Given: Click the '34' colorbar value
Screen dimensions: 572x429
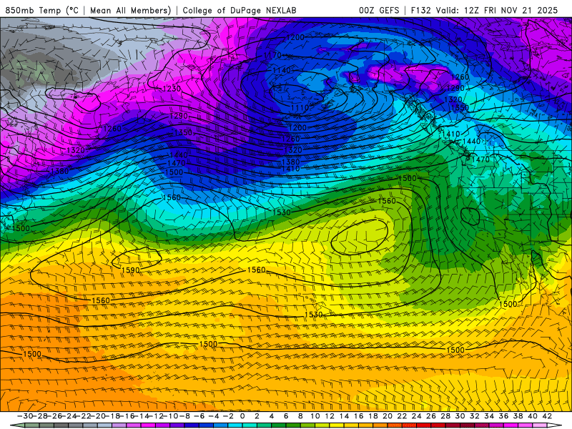Looking at the screenshot, I should [489, 416].
